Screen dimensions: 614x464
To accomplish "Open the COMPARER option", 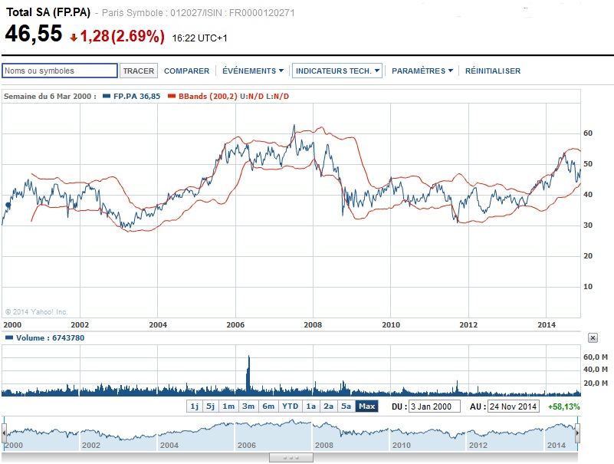I will pos(186,71).
